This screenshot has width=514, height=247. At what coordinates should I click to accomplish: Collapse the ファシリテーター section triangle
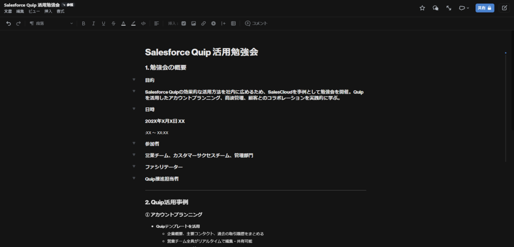(134, 166)
